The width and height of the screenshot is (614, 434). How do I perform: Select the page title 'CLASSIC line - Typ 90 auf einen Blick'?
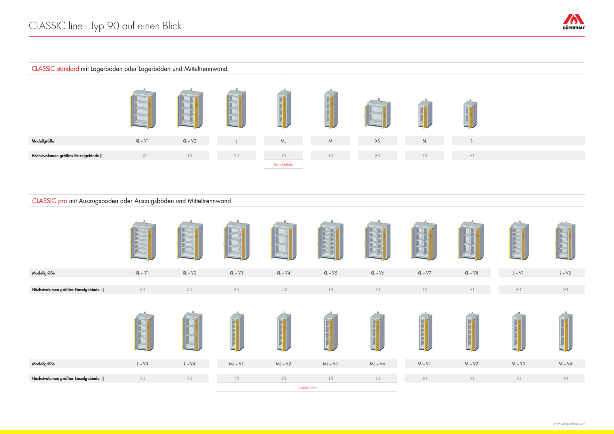coord(105,26)
